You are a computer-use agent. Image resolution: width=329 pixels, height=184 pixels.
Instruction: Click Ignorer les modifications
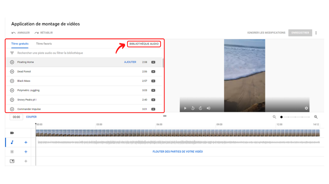pyautogui.click(x=266, y=33)
